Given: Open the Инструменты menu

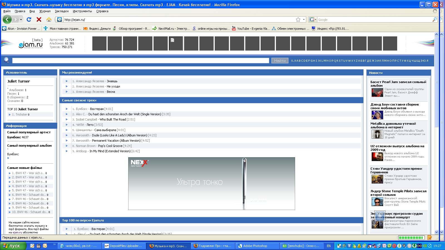Looking at the screenshot, I should coord(82,11).
